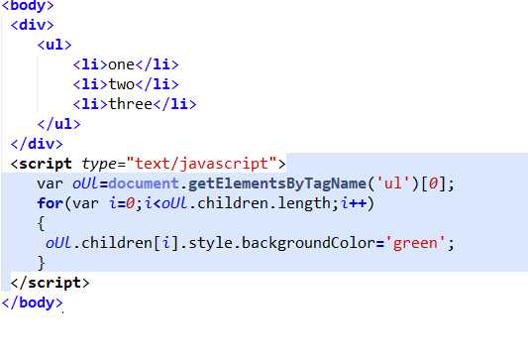Image resolution: width=528 pixels, height=363 pixels.
Task: Click the 'type' attribute name
Action: click(x=99, y=164)
